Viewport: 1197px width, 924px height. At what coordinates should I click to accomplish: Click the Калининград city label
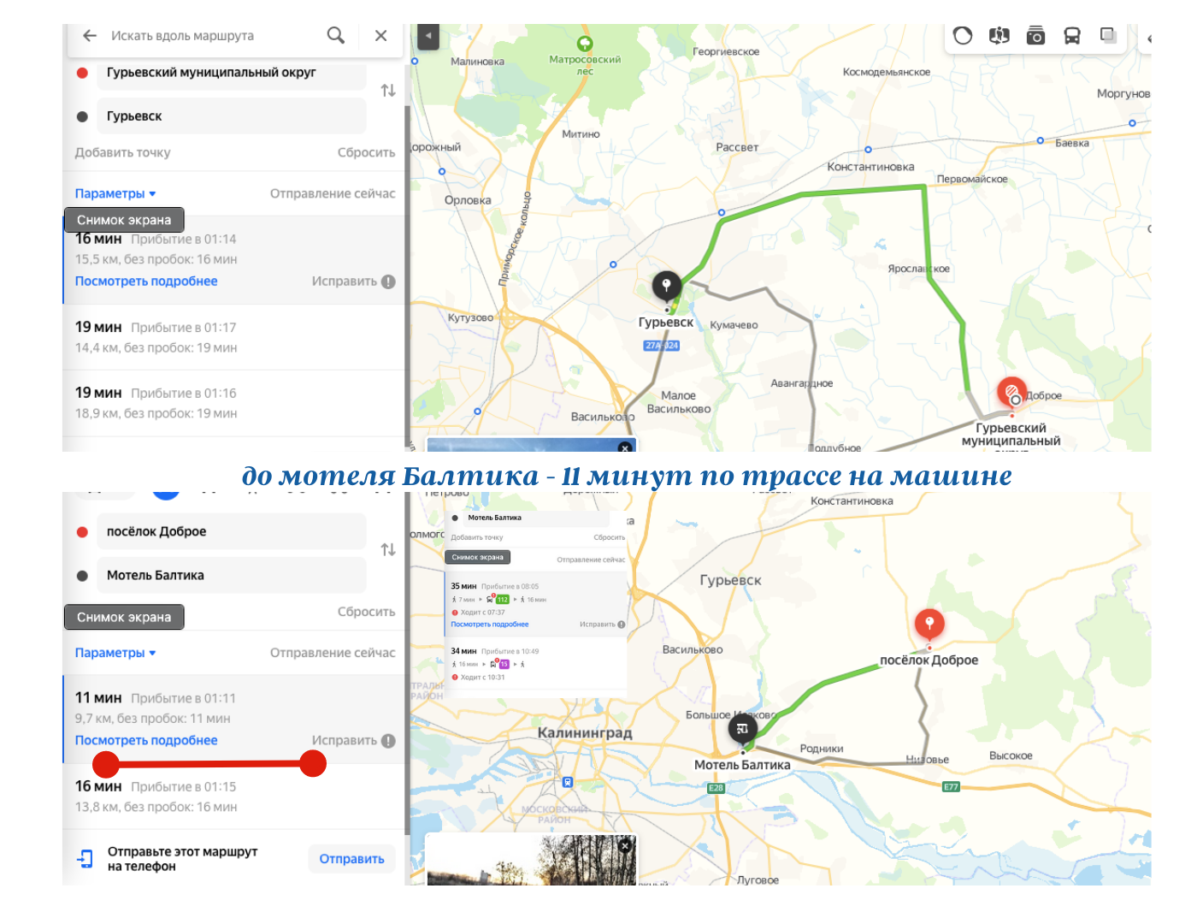click(x=585, y=732)
